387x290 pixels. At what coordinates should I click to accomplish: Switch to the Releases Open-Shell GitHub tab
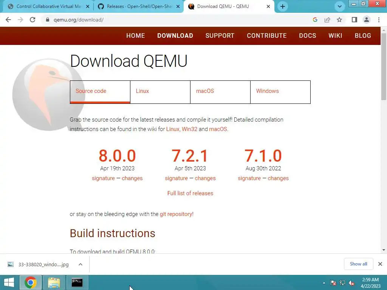coord(138,6)
